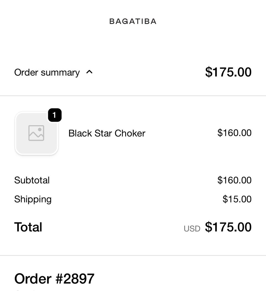Click the image placeholder icon
This screenshot has height=291, width=266.
point(36,133)
